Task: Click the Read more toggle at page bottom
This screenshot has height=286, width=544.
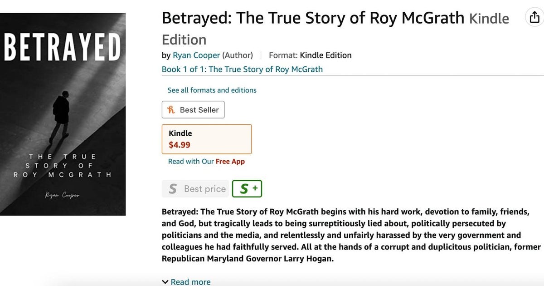Action: click(x=190, y=281)
